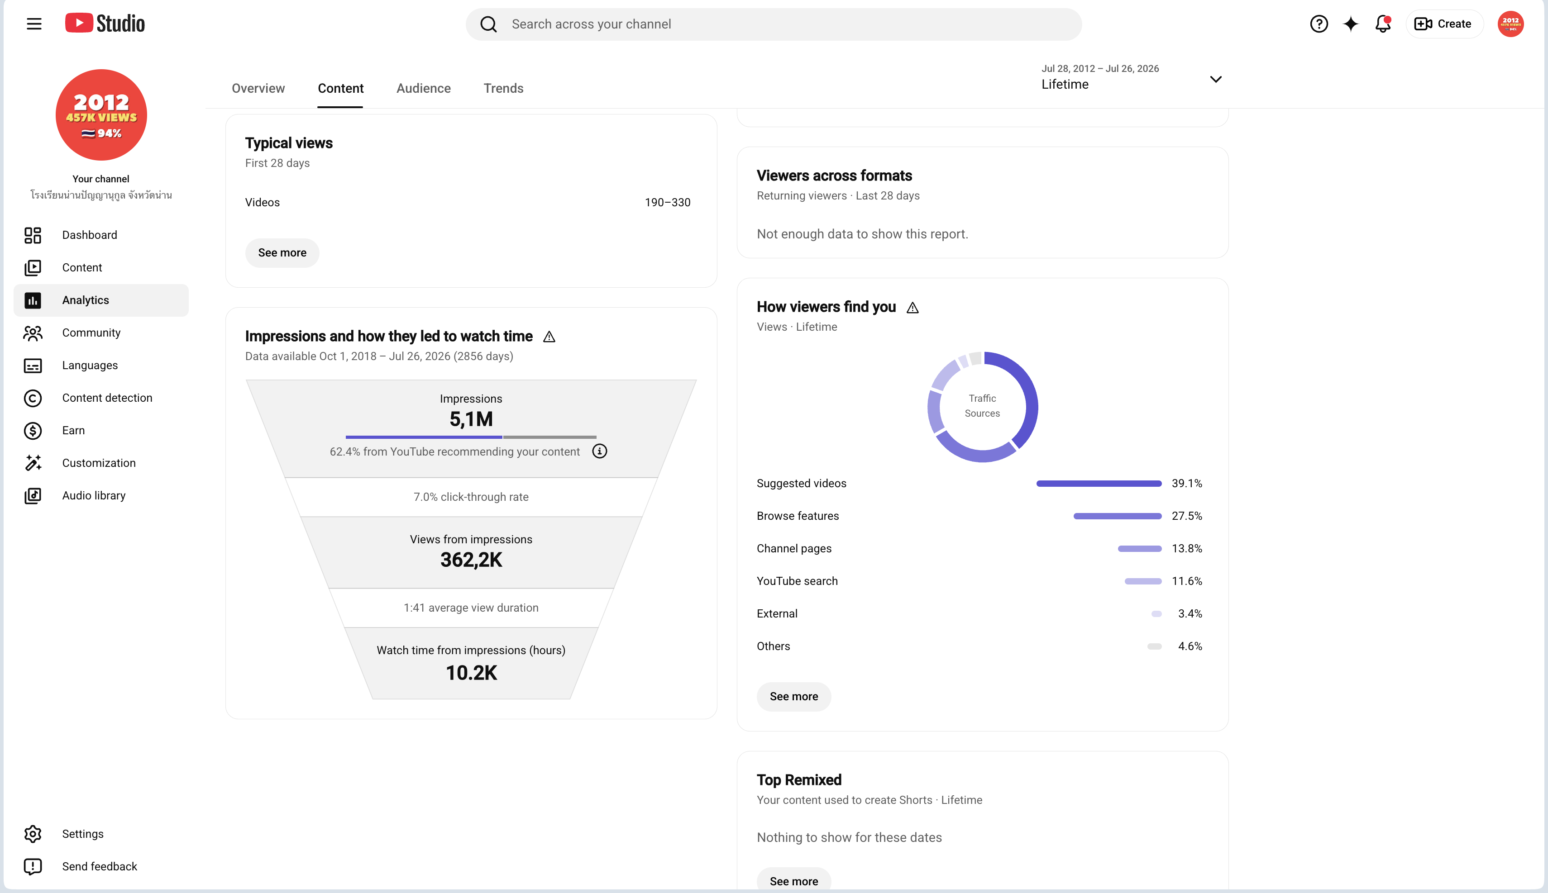Click the Suggested videos percentage bar
Image resolution: width=1548 pixels, height=893 pixels.
(1099, 484)
